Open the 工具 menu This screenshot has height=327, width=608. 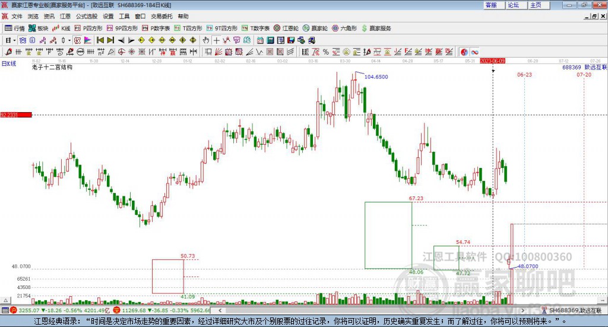click(x=124, y=16)
